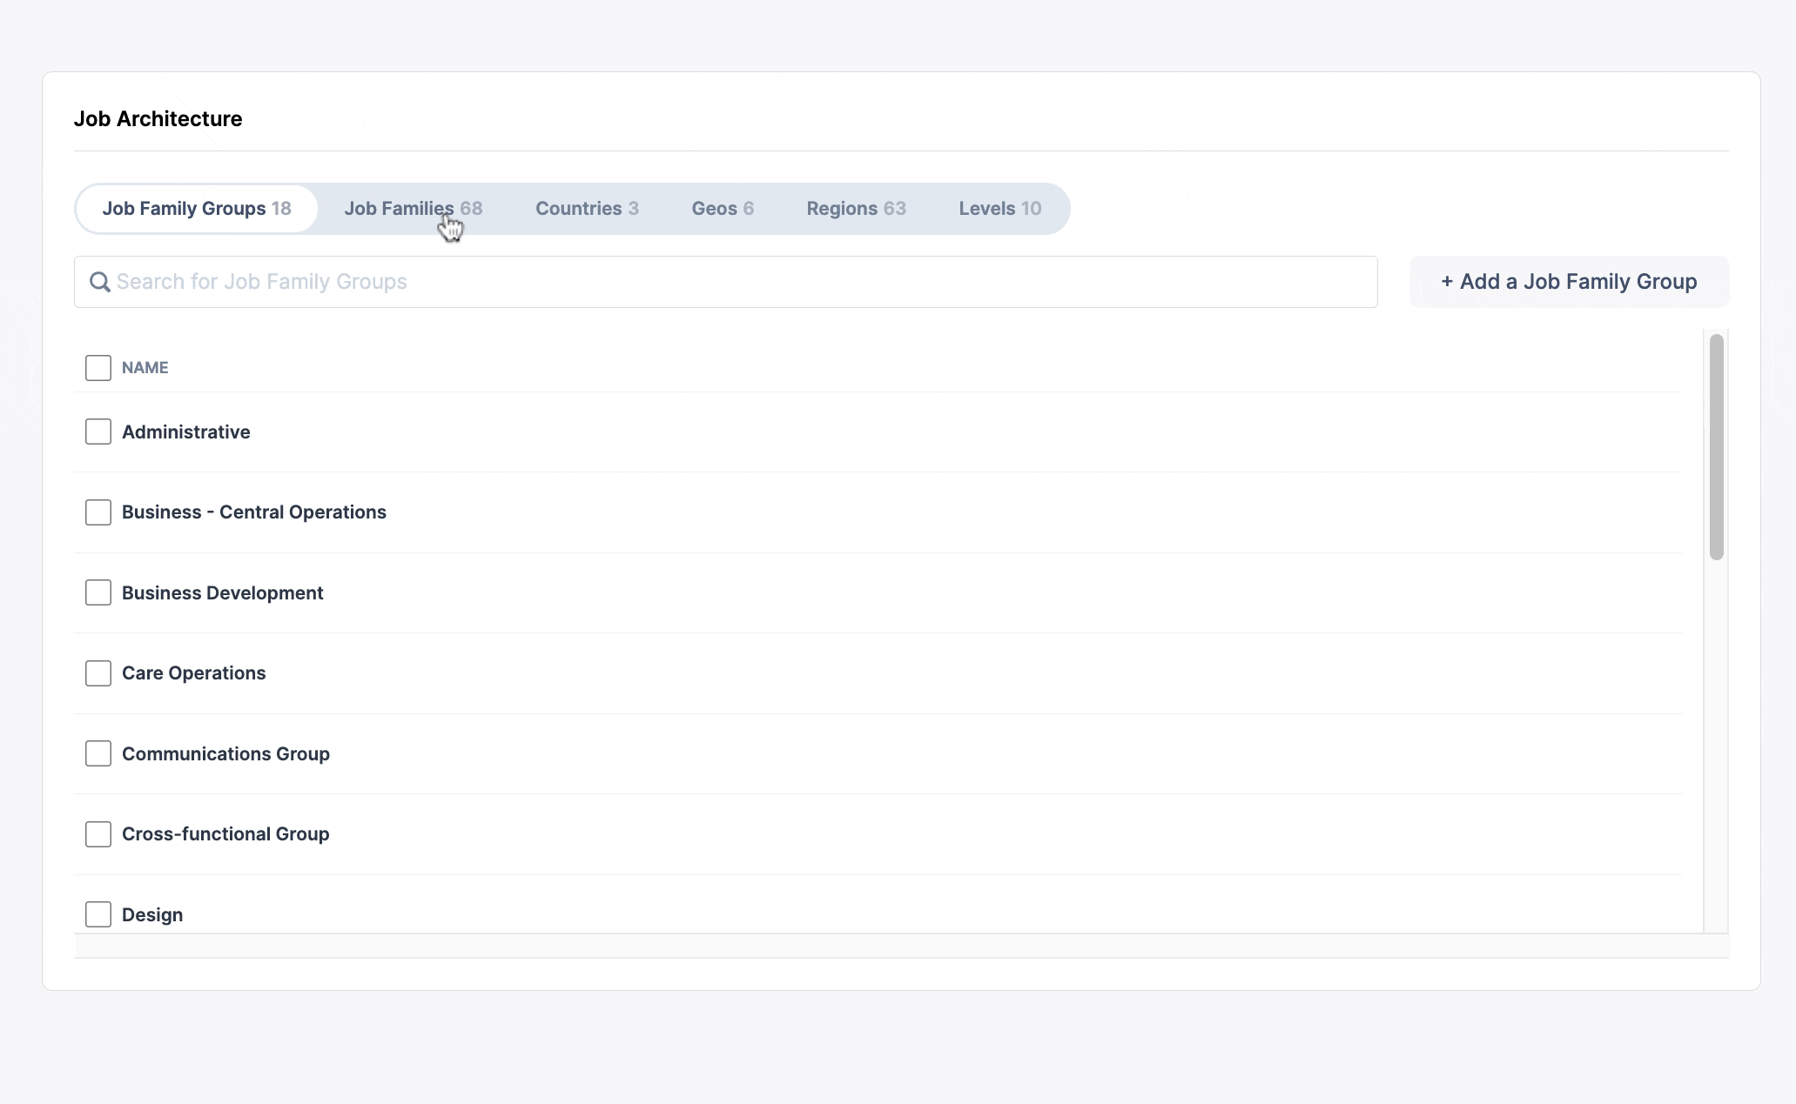The width and height of the screenshot is (1796, 1104).
Task: Click the Communications Group name
Action: coord(226,754)
